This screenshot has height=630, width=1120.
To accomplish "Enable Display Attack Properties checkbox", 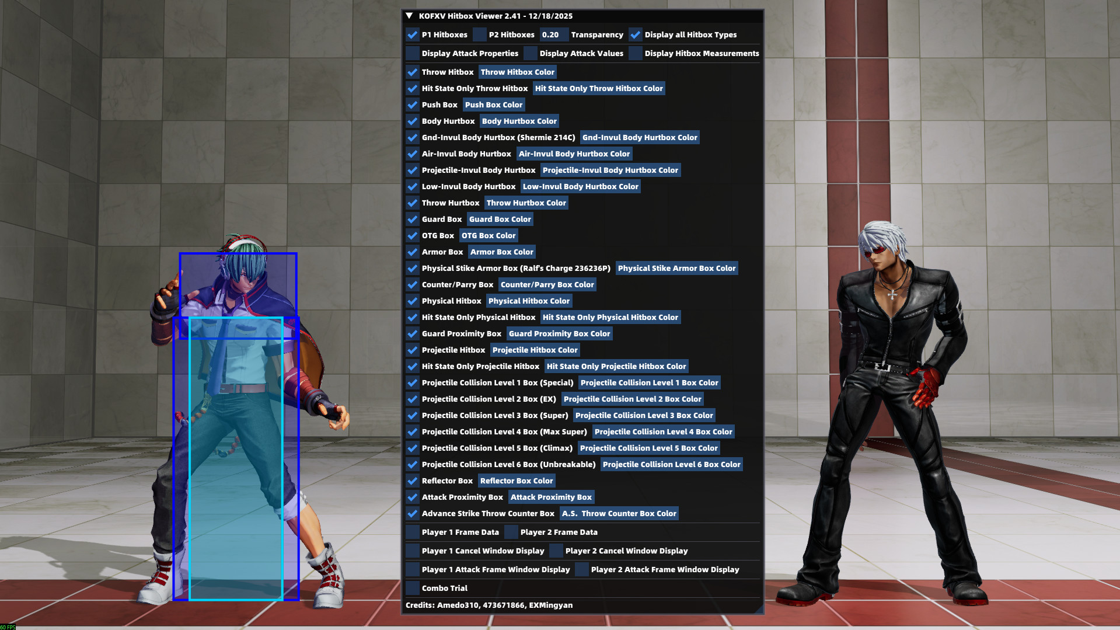I will (413, 53).
